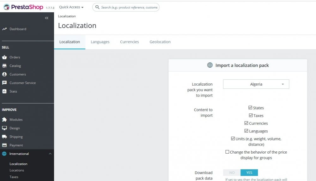The image size is (316, 181).
Task: Click the Customers person icon
Action: click(x=4, y=74)
